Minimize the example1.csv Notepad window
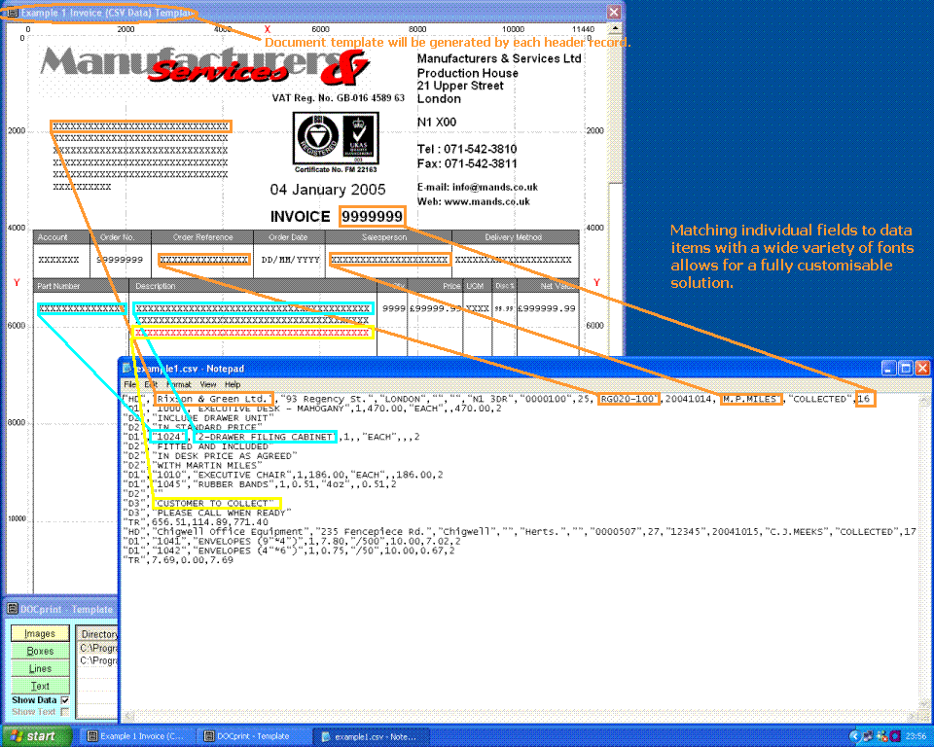This screenshot has height=747, width=934. (888, 368)
